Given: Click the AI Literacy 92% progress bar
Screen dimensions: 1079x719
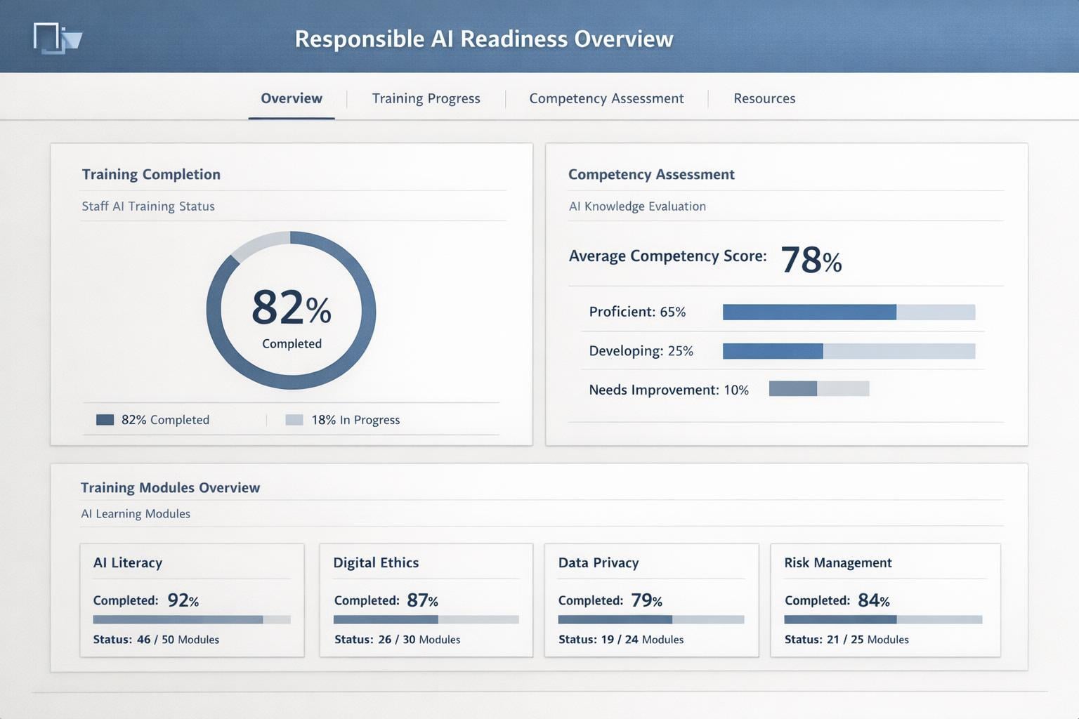Looking at the screenshot, I should (x=192, y=619).
